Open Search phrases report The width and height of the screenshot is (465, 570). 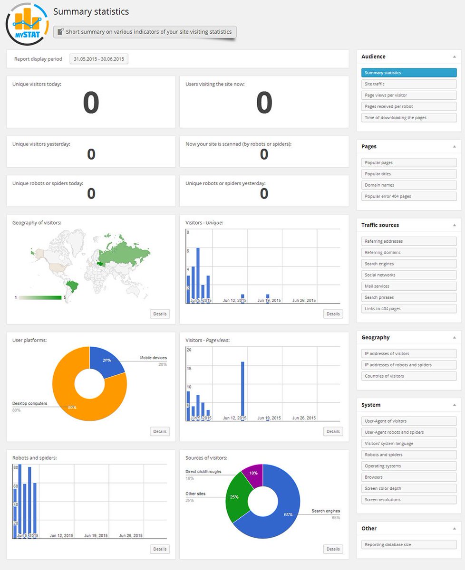409,297
